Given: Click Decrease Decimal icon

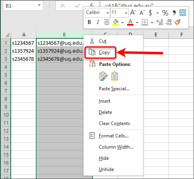Looking at the screenshot, I should coord(169,22).
